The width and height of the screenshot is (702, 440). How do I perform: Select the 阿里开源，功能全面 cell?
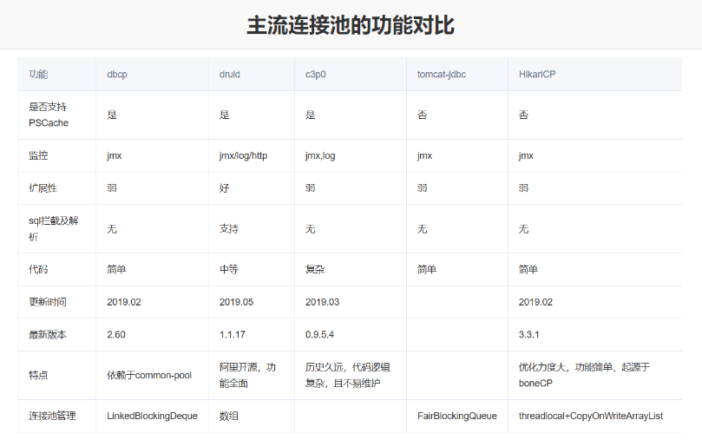pos(247,375)
